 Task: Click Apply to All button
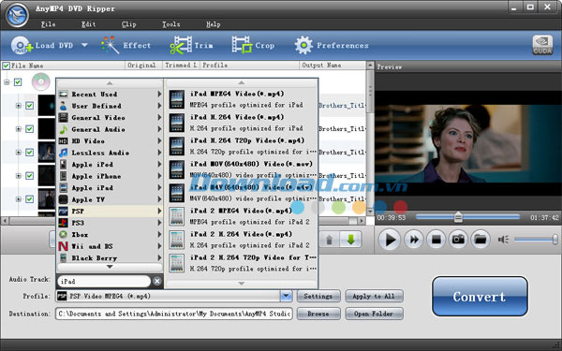click(374, 296)
